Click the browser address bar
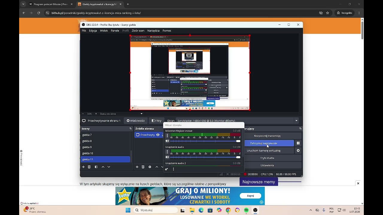Image resolution: width=383 pixels, height=215 pixels. pos(180,13)
